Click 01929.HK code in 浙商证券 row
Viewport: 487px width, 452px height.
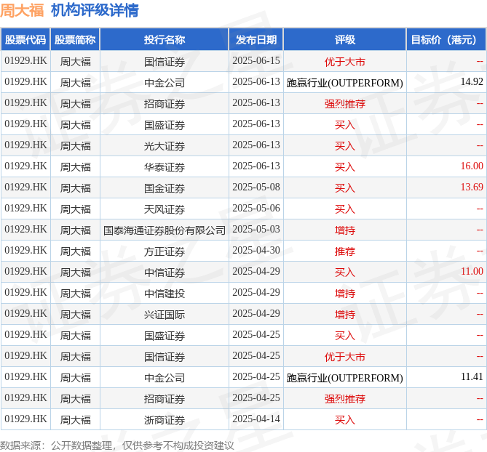tap(25, 419)
